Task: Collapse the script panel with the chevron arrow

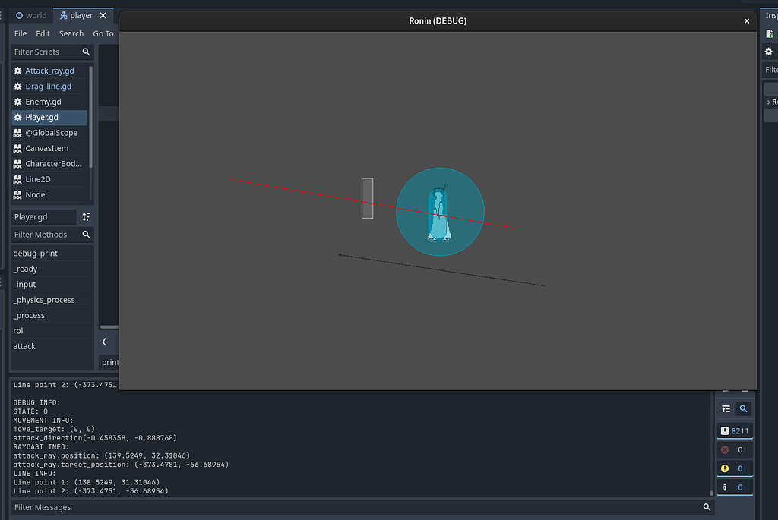Action: click(106, 342)
